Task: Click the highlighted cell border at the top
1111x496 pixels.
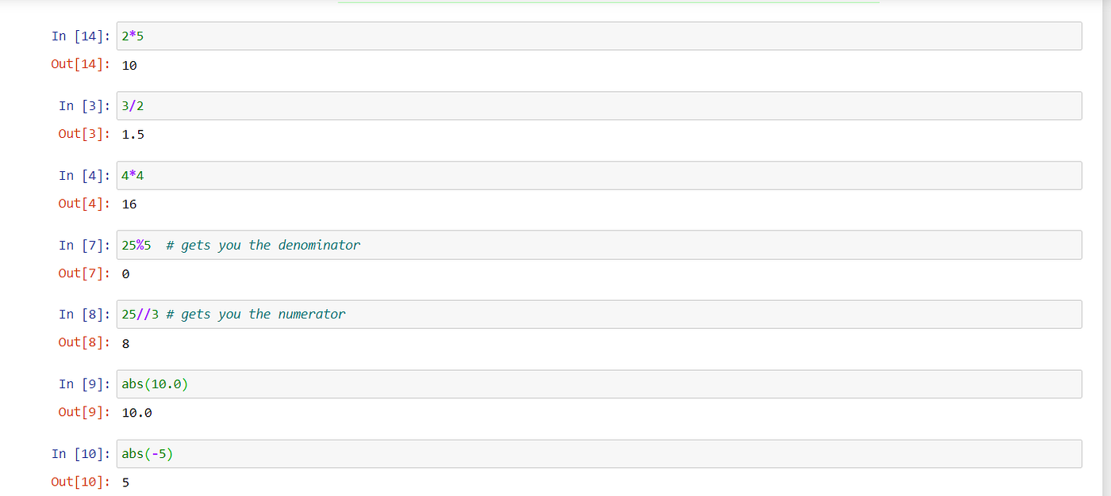Action: (x=607, y=3)
